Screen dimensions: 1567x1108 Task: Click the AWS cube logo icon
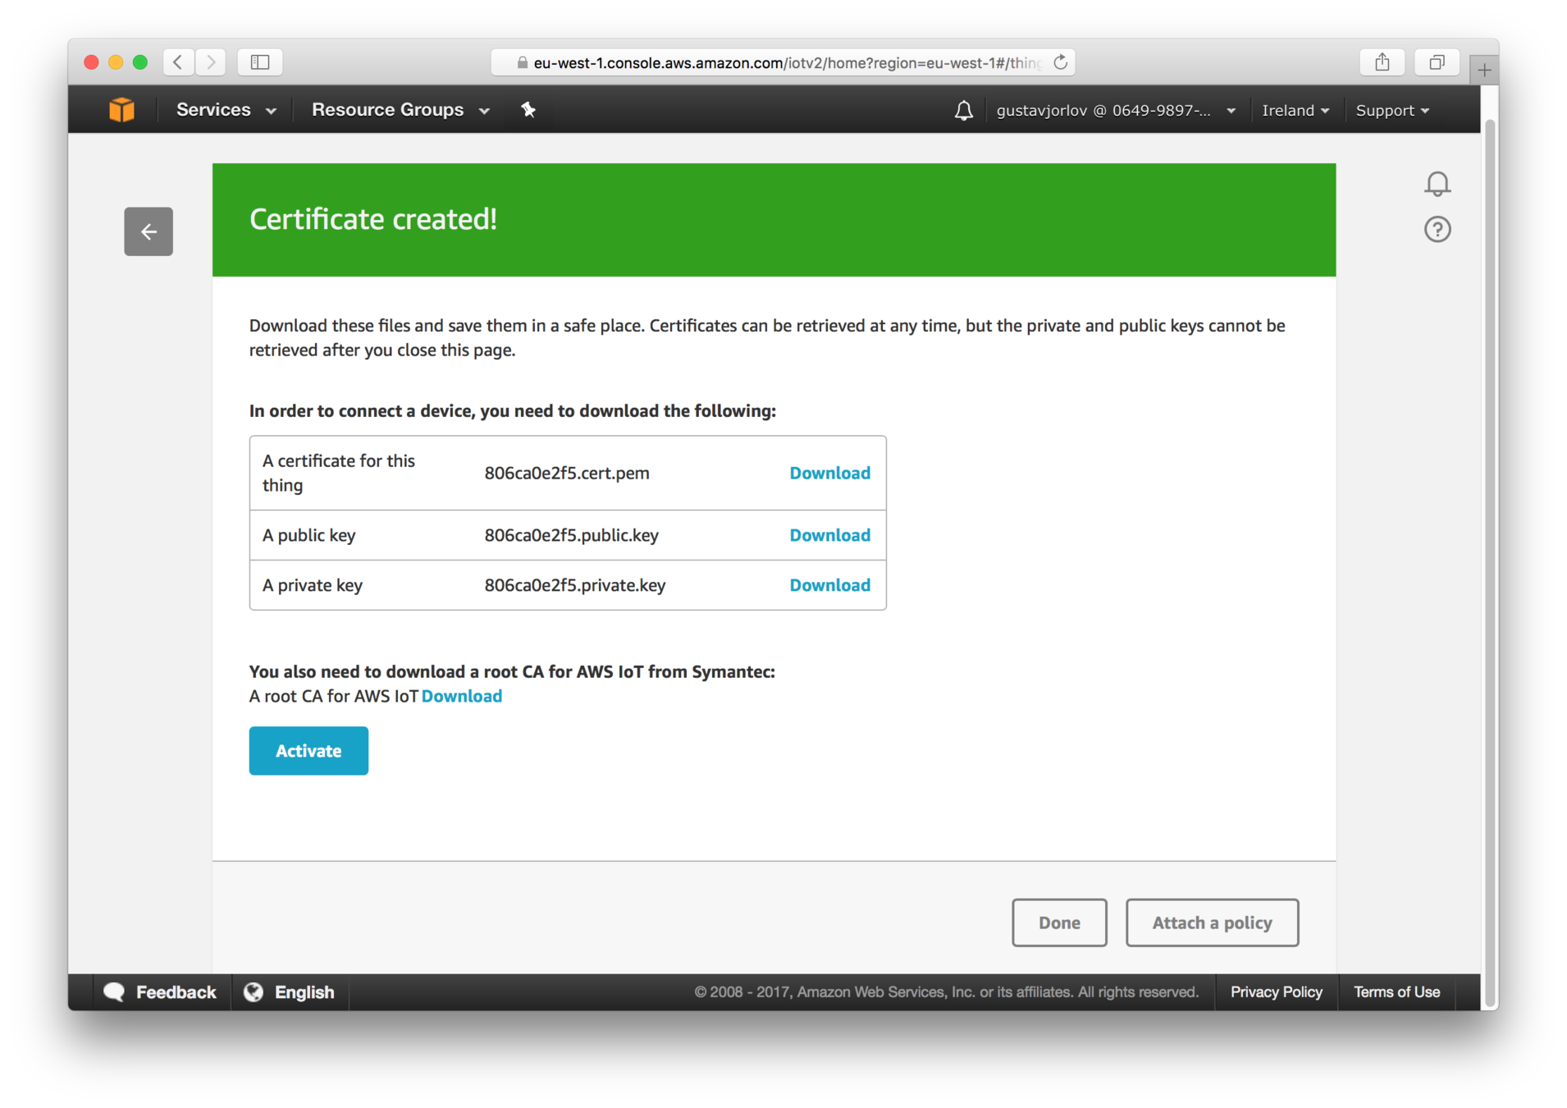tap(121, 110)
